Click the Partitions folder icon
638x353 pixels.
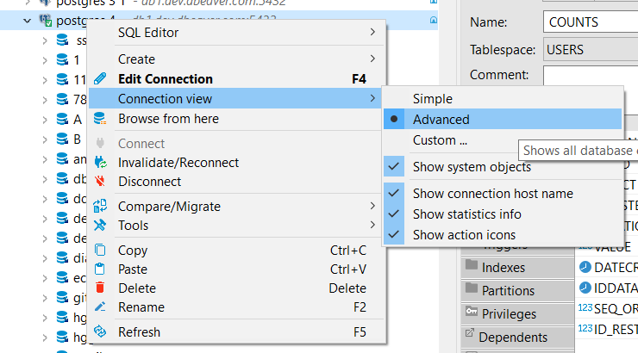[472, 288]
